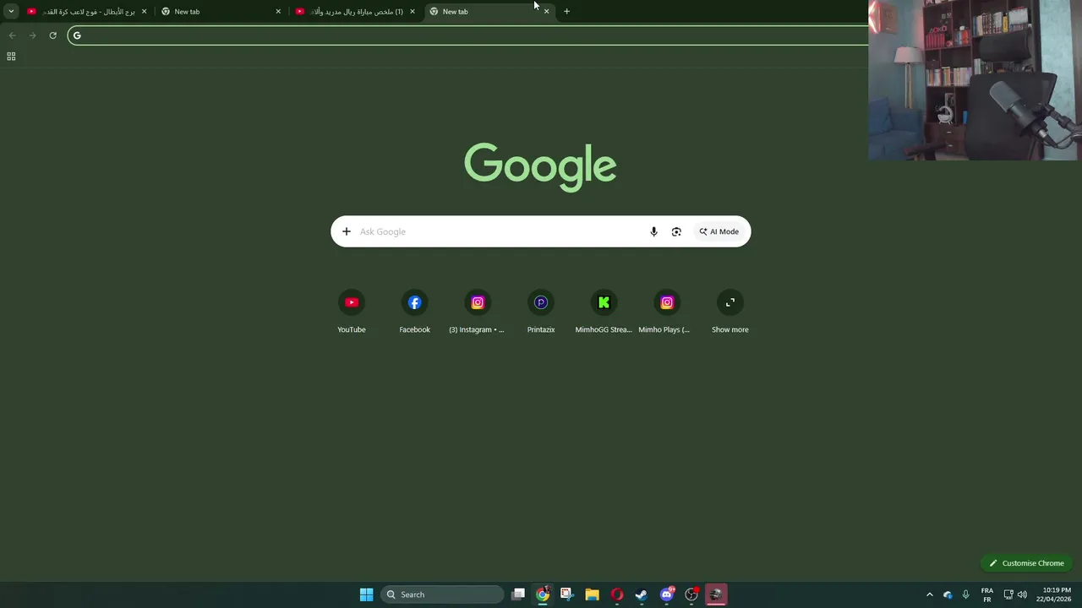The image size is (1082, 608).
Task: Open the Printazix shortcut tile
Action: pyautogui.click(x=541, y=312)
